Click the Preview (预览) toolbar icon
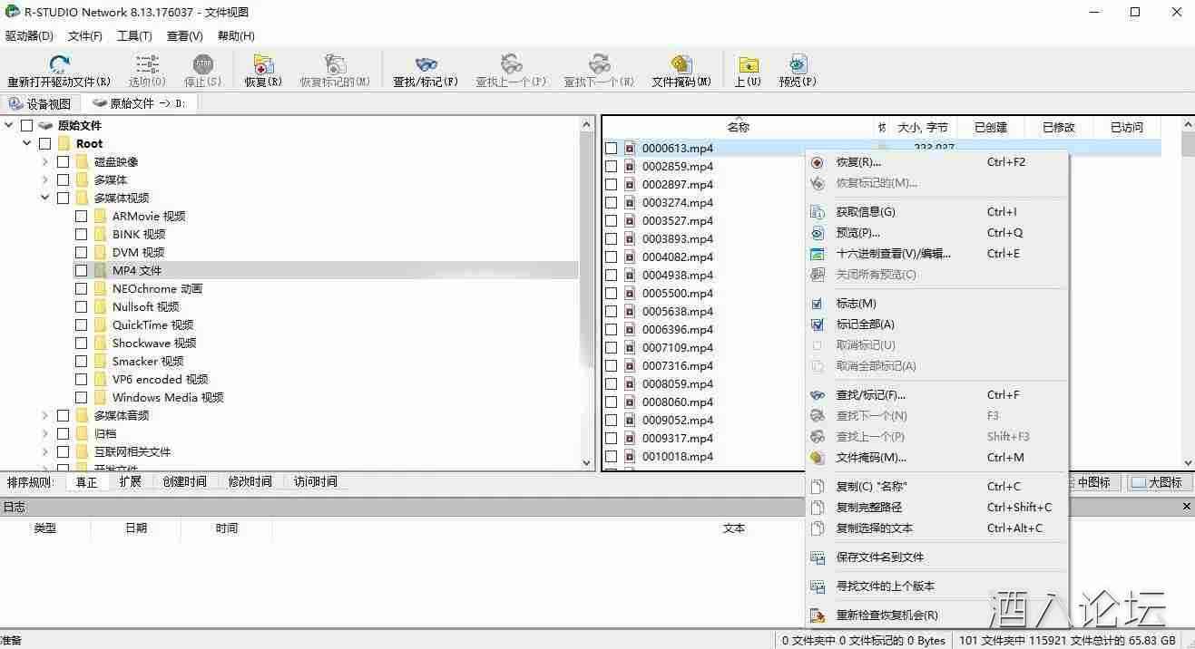Viewport: 1195px width, 649px height. coord(798,64)
